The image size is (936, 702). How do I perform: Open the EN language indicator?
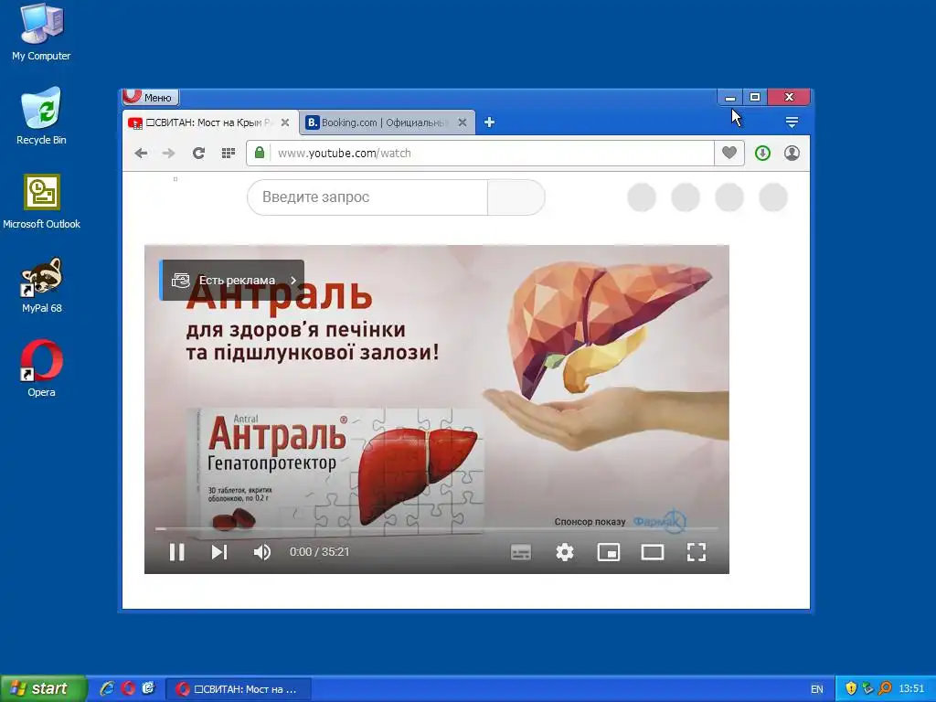[x=816, y=689]
